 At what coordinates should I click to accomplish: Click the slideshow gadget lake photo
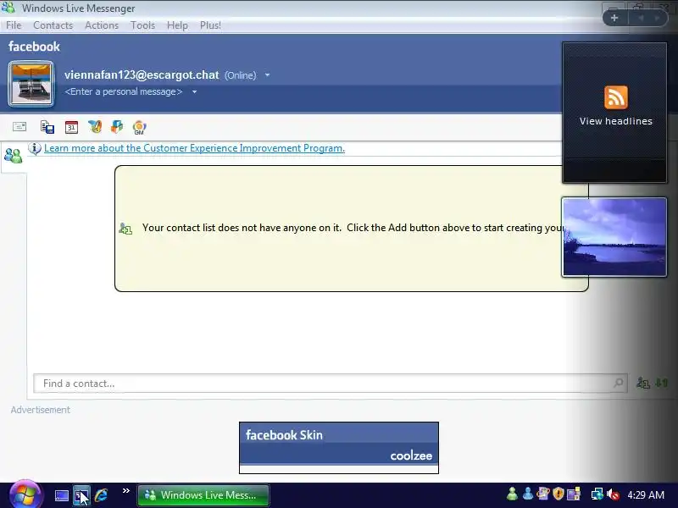click(614, 237)
